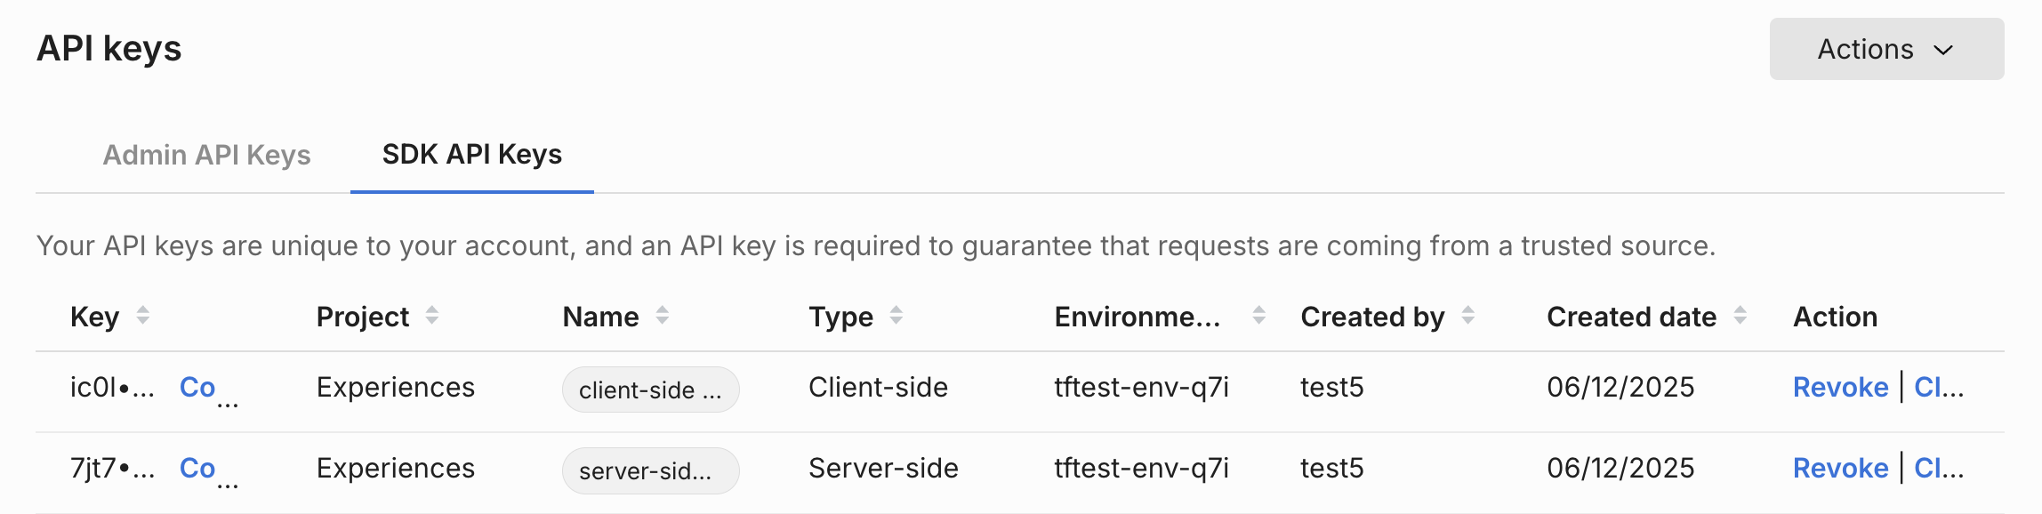
Task: Sort by Created date column icon
Action: coord(1740,316)
